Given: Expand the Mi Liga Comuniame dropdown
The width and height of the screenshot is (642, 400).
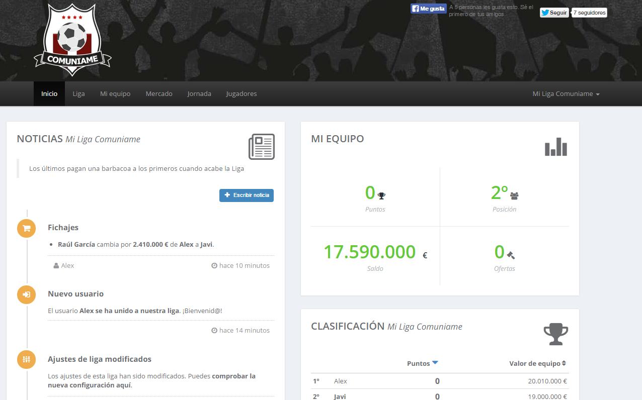Looking at the screenshot, I should (566, 94).
